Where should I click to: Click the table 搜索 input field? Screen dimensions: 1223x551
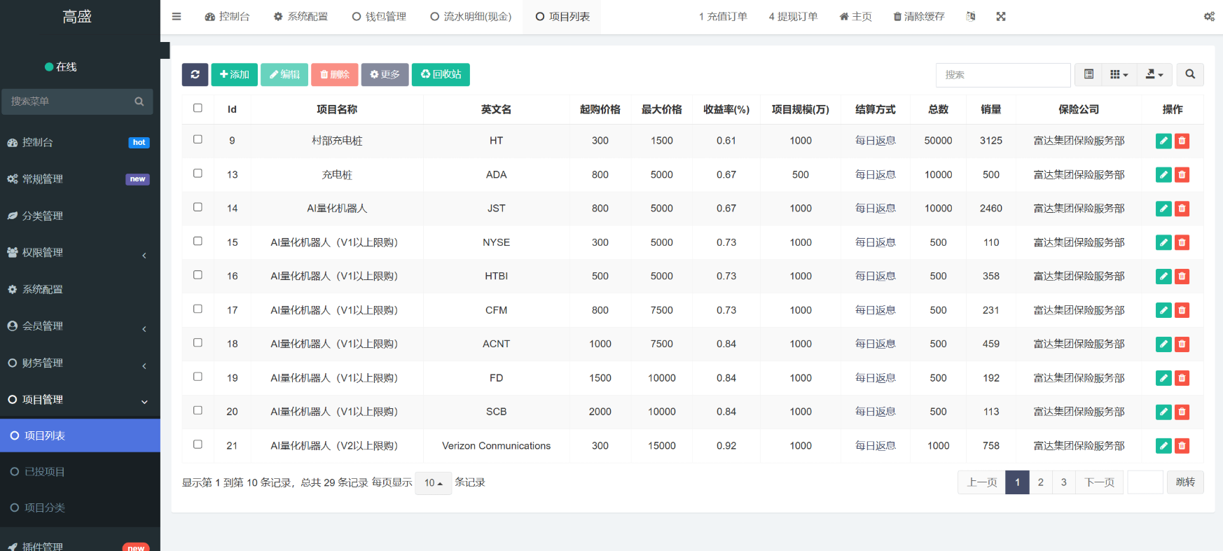[1002, 74]
